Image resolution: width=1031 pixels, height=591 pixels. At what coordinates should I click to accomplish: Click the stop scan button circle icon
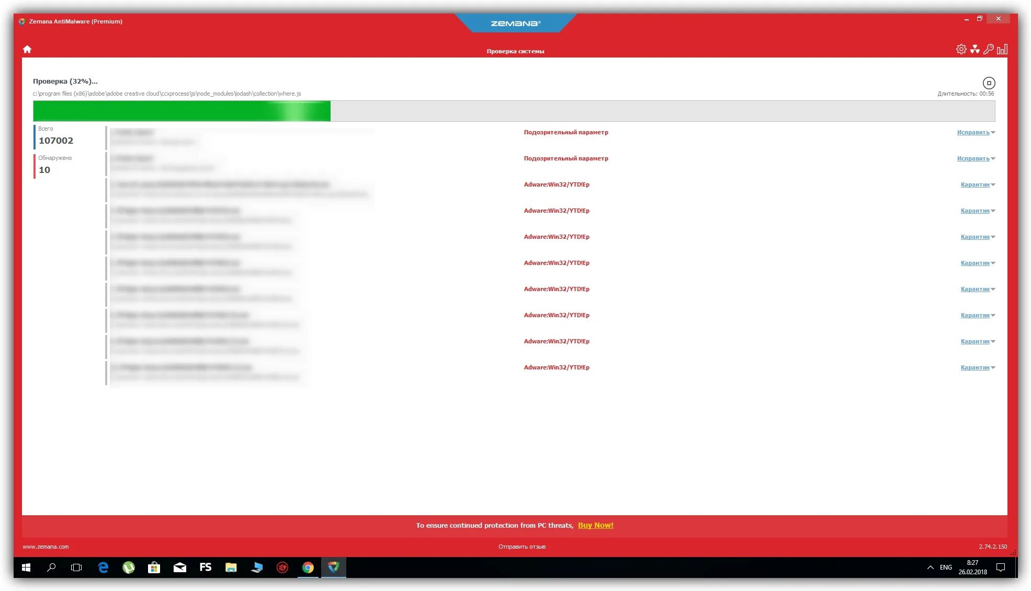pyautogui.click(x=989, y=83)
